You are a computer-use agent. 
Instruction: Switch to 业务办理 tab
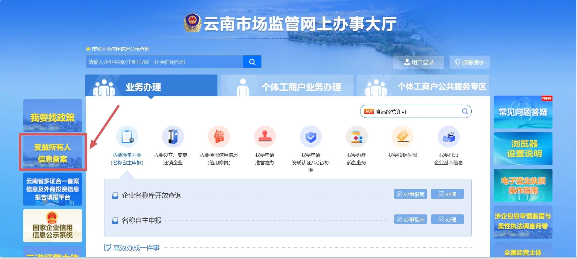tap(151, 86)
